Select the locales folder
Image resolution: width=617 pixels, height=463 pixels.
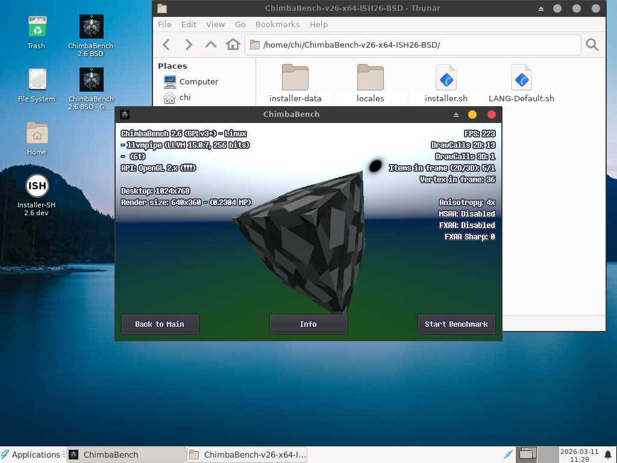371,83
